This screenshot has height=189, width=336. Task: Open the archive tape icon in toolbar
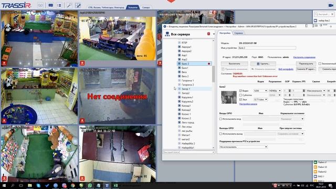click(40, 5)
